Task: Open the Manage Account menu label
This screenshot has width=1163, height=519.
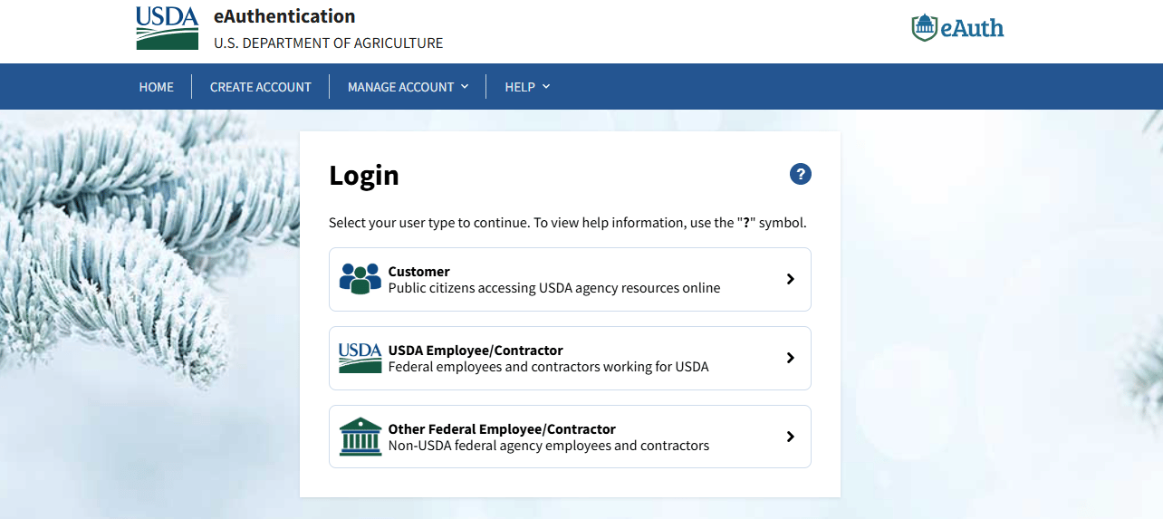Action: [400, 87]
